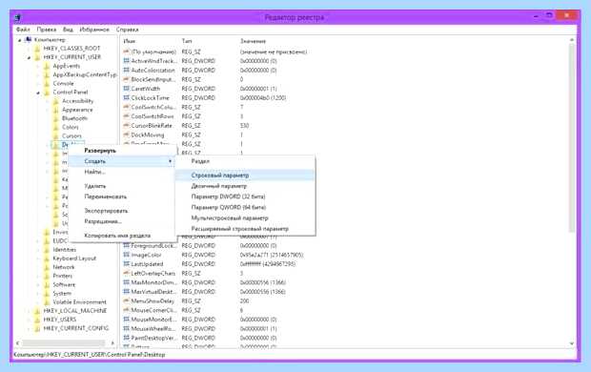Click the HKEY_LOCAL_MACHINE folder icon
Viewport: 591px width, 372px height.
tap(37, 311)
